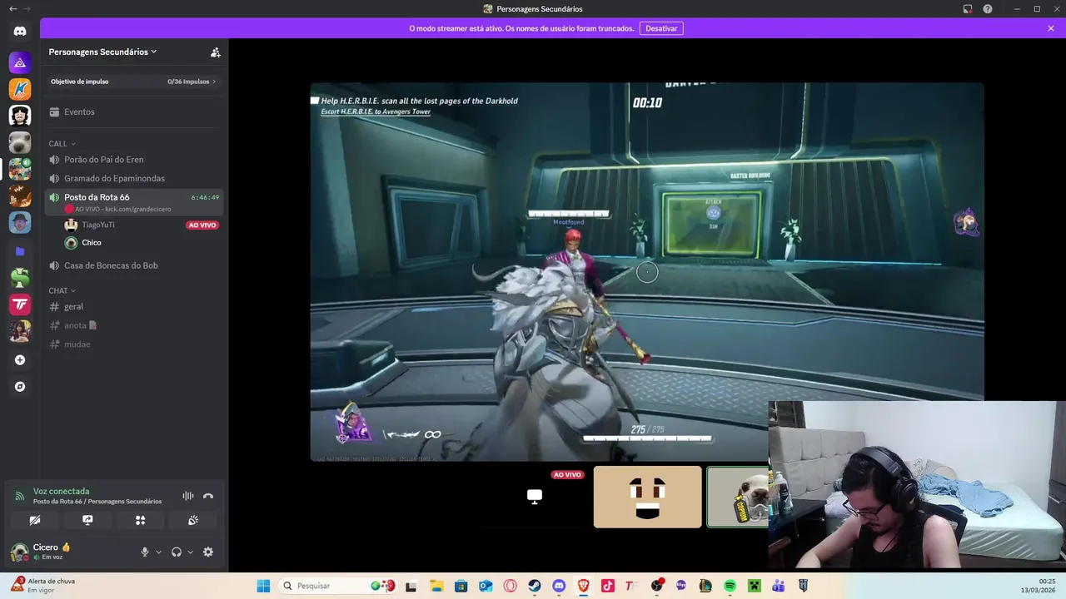Open voice connection signal info icon

[x=20, y=496]
